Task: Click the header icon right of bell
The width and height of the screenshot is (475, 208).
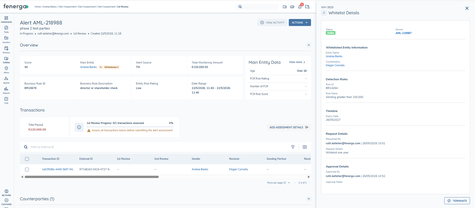Action: coord(307,7)
